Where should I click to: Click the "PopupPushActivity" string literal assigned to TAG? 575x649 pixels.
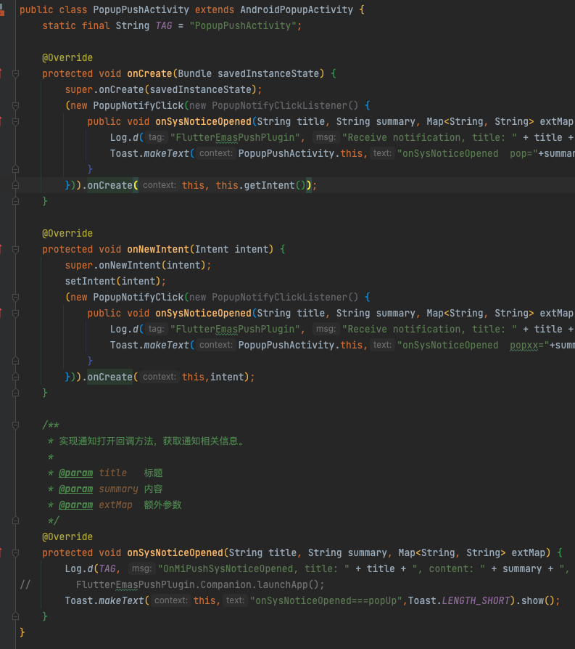coord(243,25)
